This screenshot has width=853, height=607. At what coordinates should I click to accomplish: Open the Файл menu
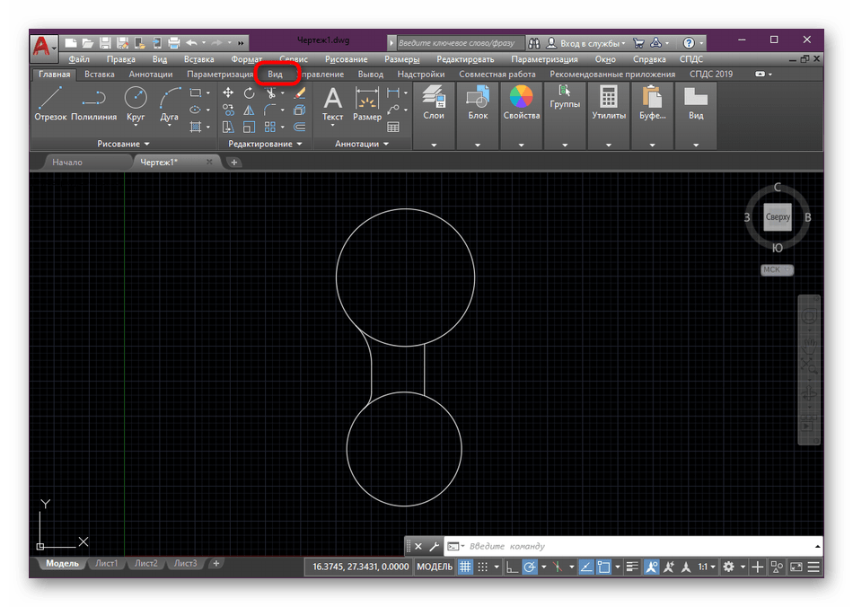point(79,59)
